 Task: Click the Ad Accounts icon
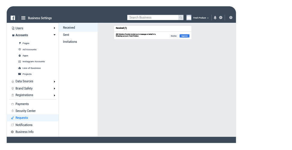coord(20,49)
